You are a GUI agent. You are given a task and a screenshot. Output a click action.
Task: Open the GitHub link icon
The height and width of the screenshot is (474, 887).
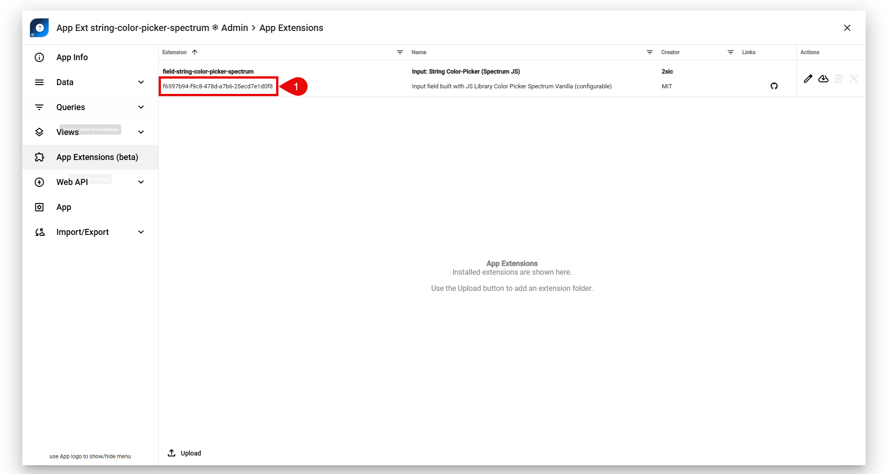[x=774, y=86]
